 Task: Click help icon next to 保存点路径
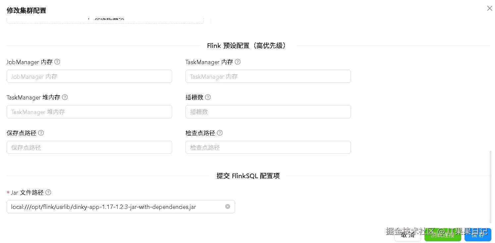coord(41,133)
